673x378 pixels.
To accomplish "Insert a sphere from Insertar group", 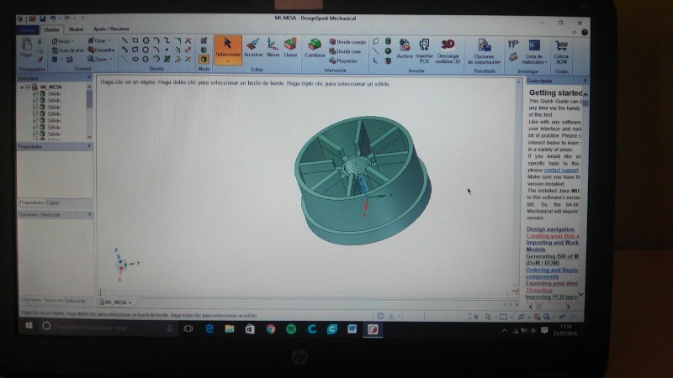I will (388, 51).
